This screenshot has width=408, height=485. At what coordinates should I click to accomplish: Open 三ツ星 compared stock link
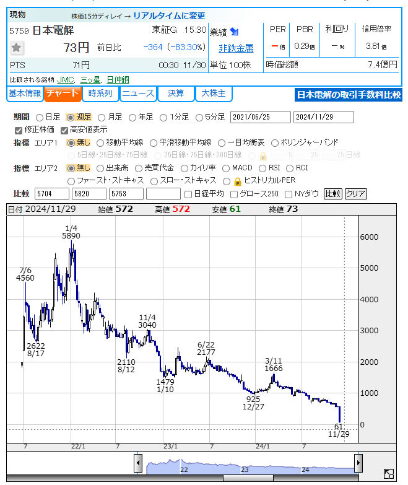pos(90,80)
